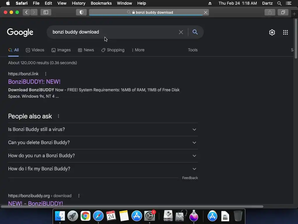Open Launchpad from the Dock
This screenshot has width=298, height=224.
click(72, 216)
